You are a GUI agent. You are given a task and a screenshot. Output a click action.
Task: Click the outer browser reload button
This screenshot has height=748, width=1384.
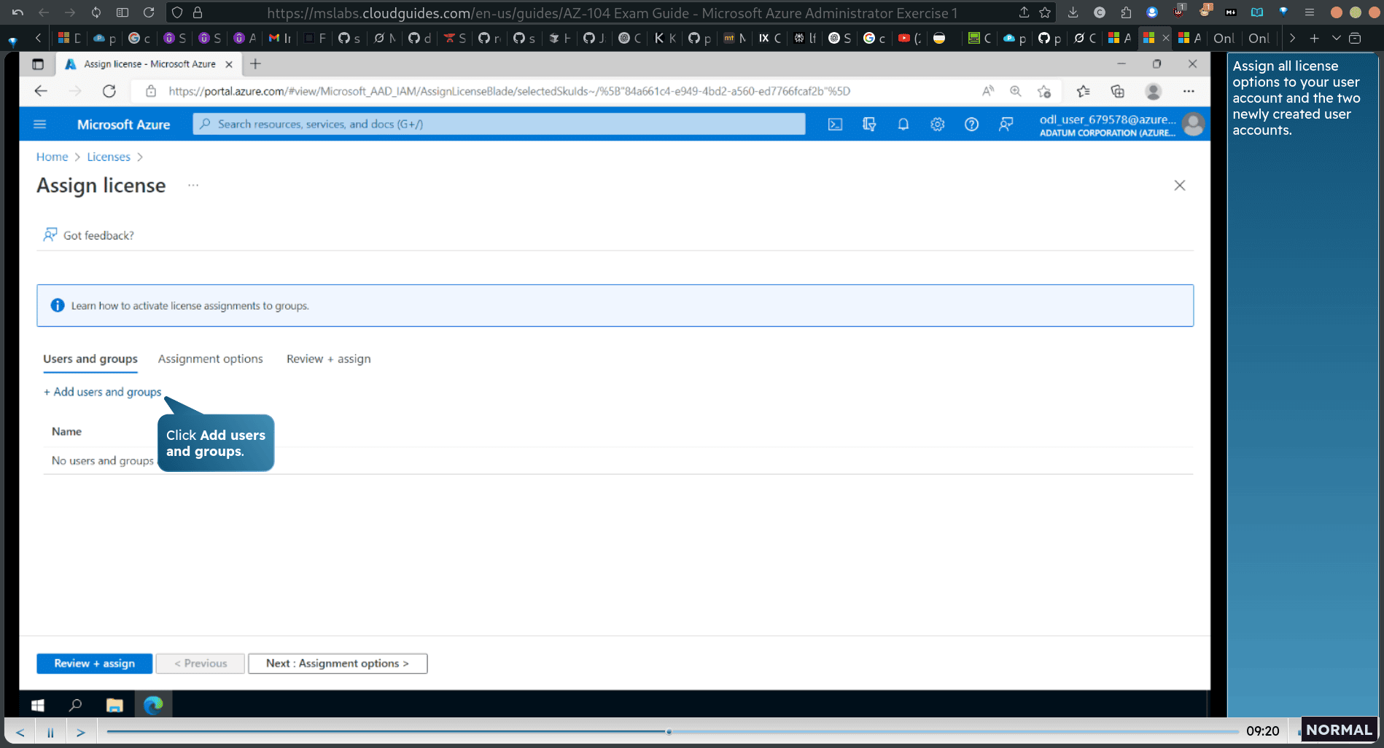(149, 12)
